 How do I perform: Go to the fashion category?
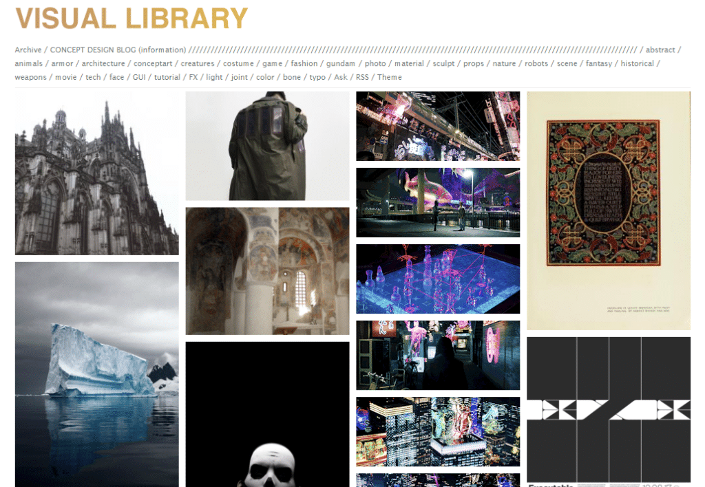[304, 63]
